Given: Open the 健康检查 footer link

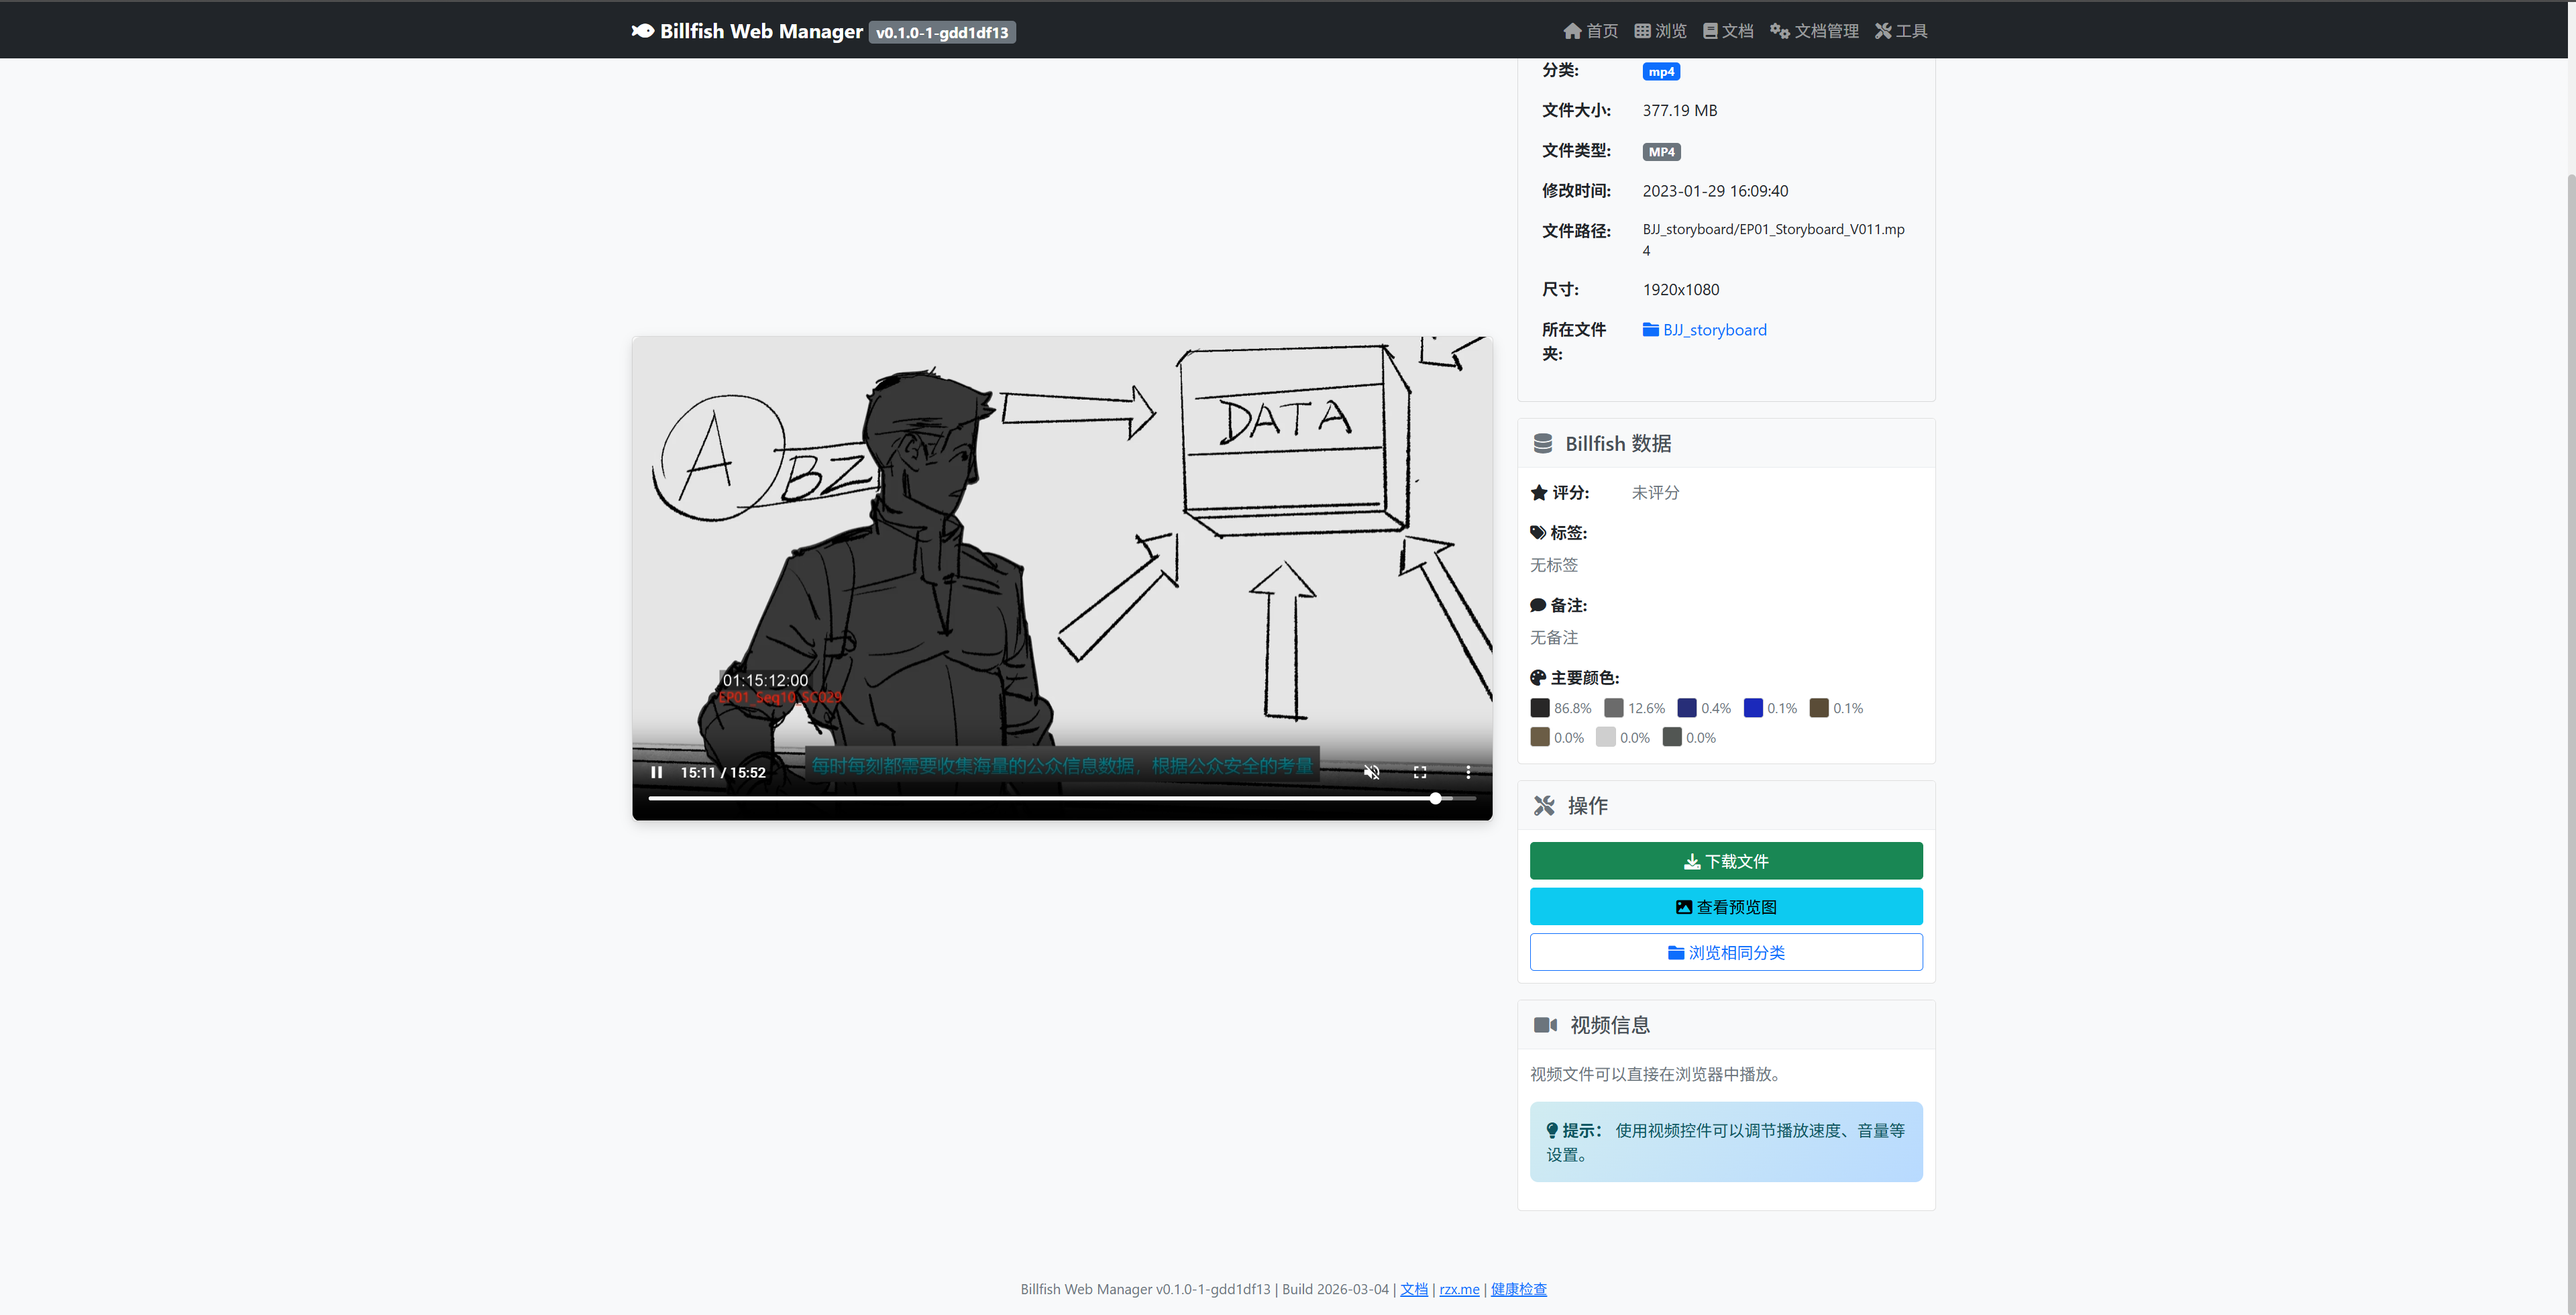Looking at the screenshot, I should pyautogui.click(x=1518, y=1289).
